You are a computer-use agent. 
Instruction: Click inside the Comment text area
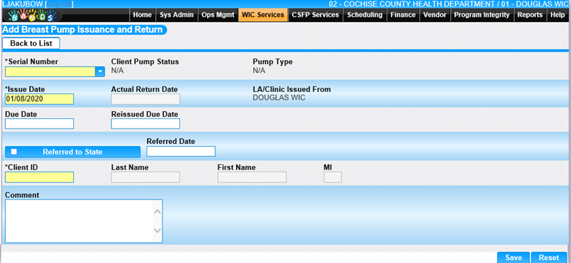(x=79, y=221)
